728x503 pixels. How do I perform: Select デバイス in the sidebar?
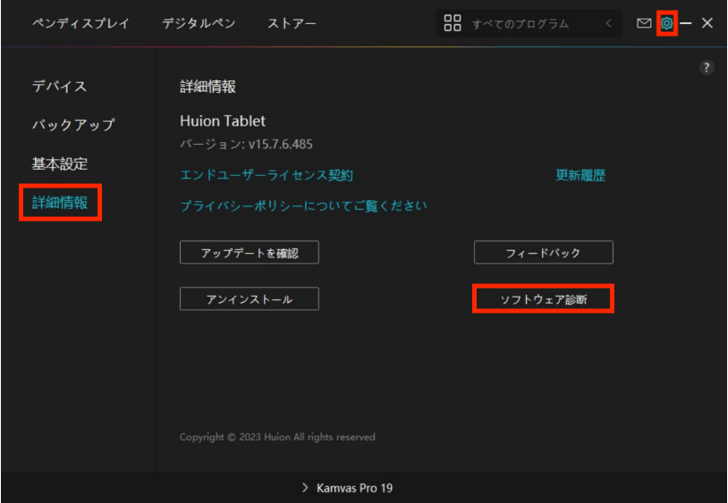59,87
